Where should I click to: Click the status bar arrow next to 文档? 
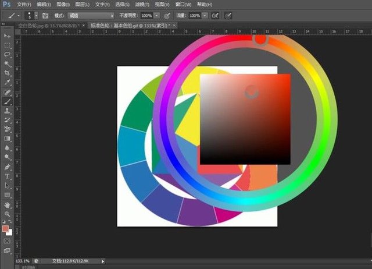[x=104, y=261]
